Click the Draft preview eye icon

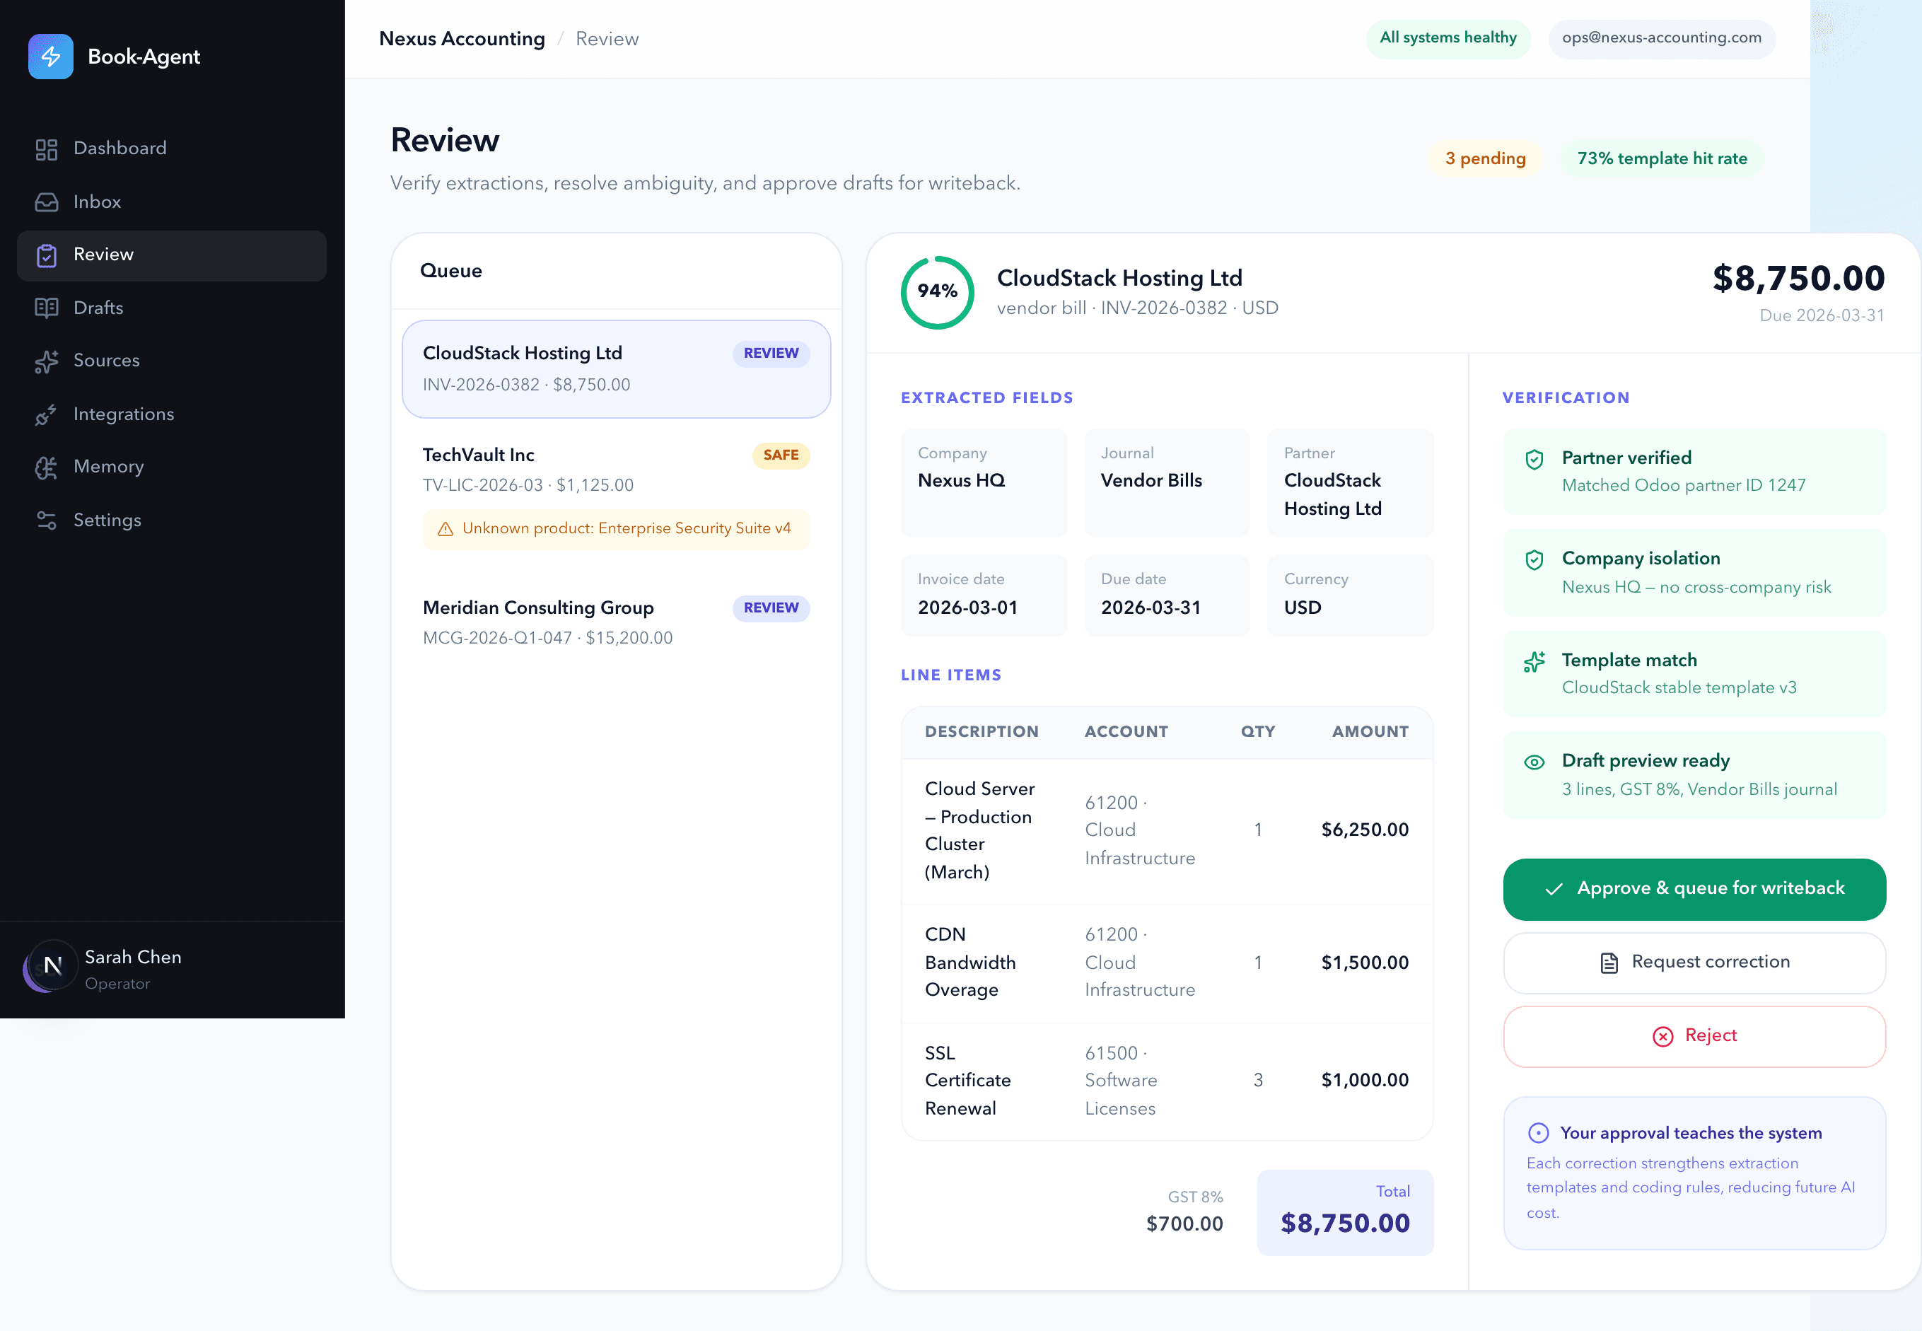click(1534, 762)
